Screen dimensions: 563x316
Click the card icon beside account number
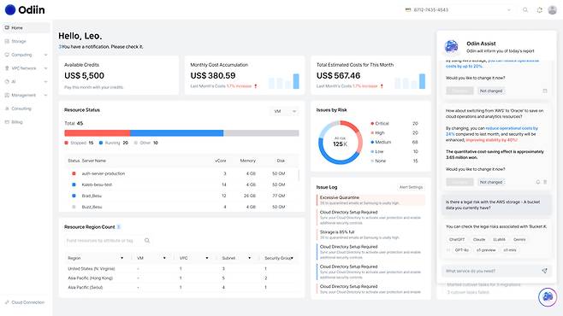pos(408,10)
